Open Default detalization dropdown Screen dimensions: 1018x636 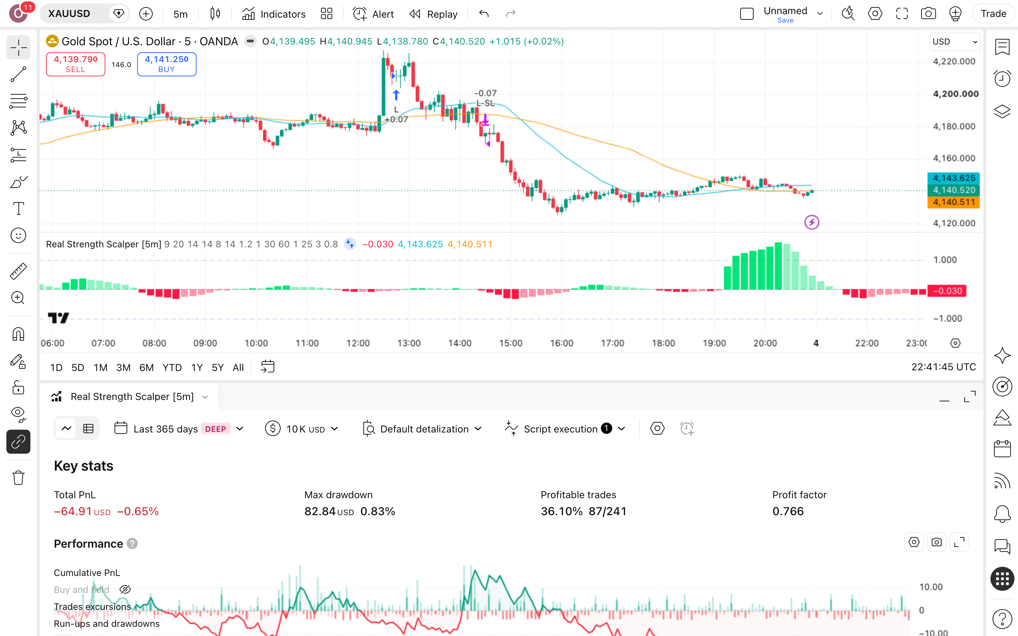422,429
